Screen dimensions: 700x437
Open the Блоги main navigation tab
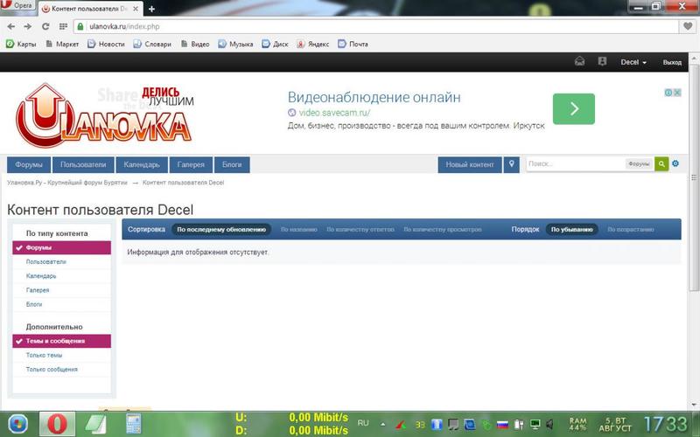[232, 164]
